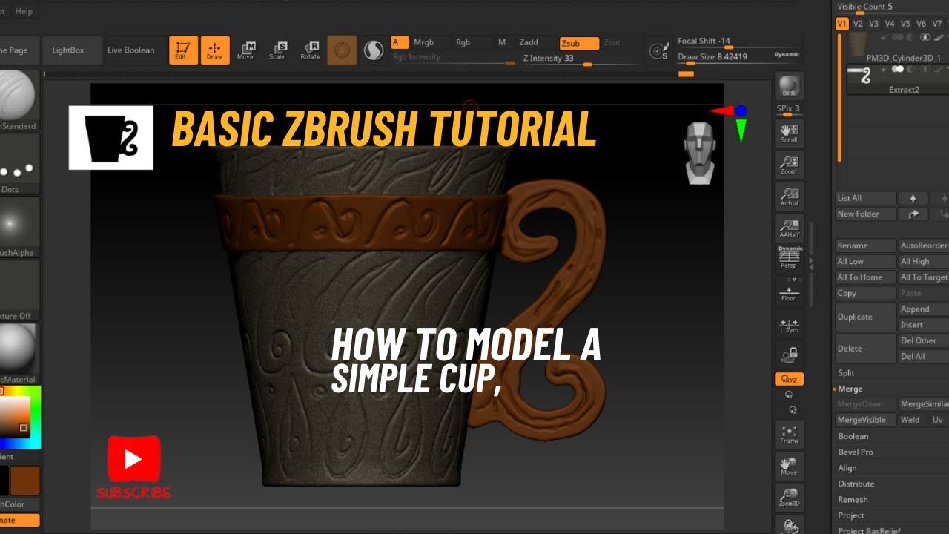Activate Edit mode button
949x534 pixels.
tap(183, 50)
